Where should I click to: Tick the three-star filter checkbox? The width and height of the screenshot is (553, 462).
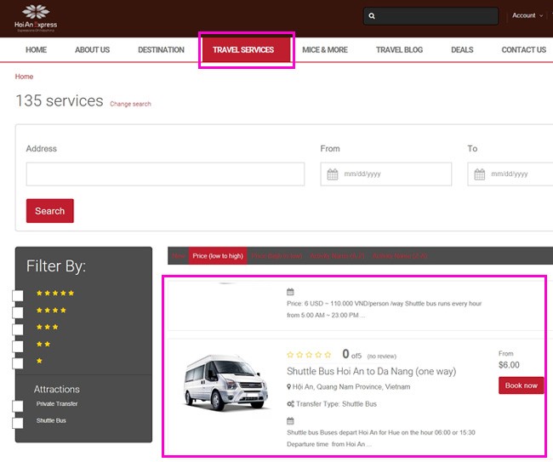click(x=18, y=329)
